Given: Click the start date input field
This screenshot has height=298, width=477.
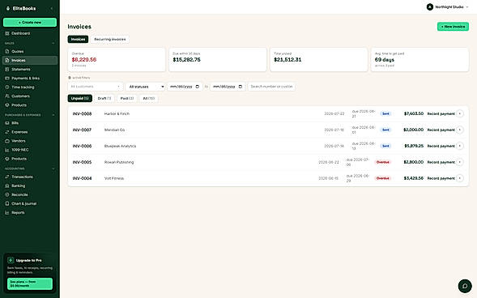Looking at the screenshot, I should (185, 87).
